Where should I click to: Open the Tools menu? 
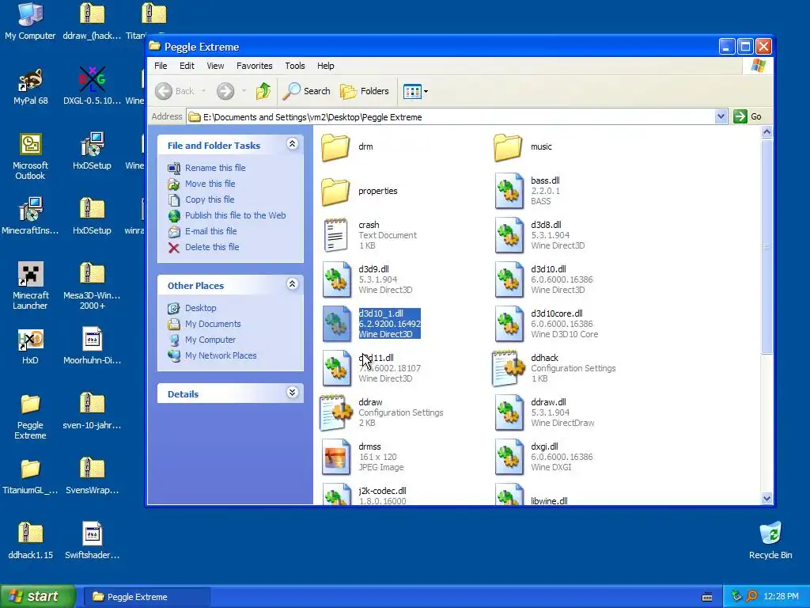pos(295,66)
